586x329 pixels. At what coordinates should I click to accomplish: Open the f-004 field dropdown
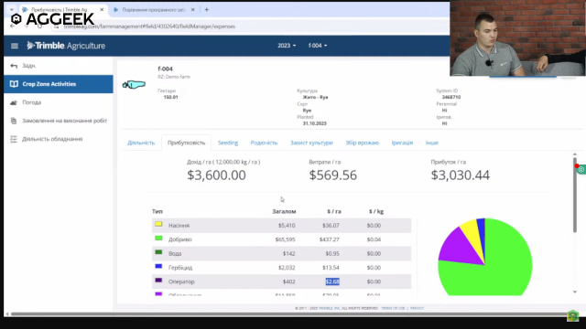318,46
